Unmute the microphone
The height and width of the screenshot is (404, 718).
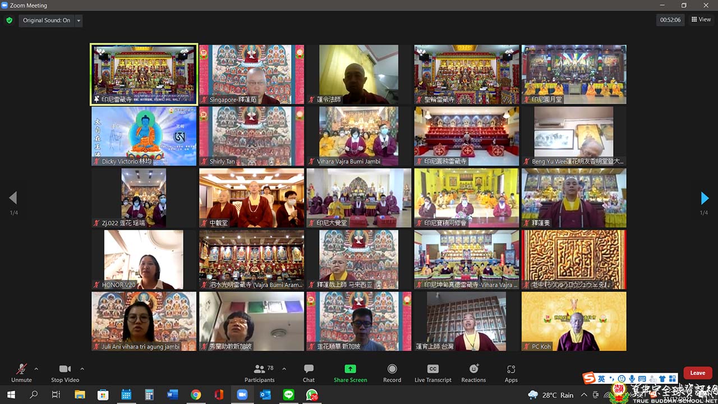(21, 373)
